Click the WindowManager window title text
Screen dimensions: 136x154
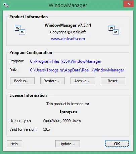[x=68, y=5]
